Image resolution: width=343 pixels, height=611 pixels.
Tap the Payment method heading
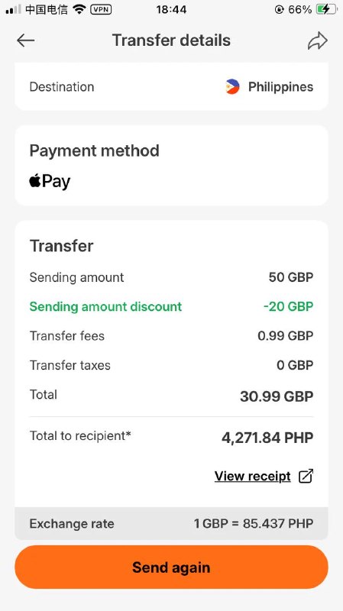click(x=94, y=150)
